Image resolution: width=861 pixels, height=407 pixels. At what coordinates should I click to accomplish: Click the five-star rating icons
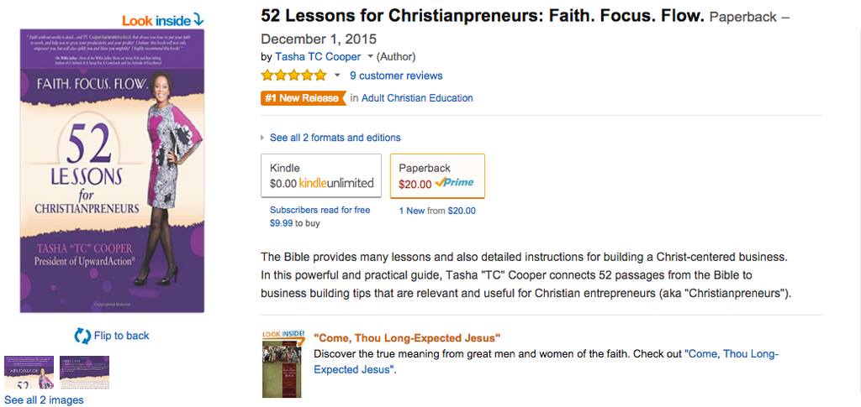[293, 76]
